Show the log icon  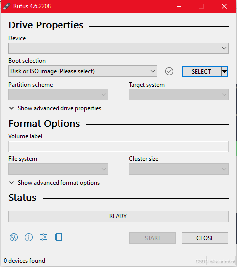[x=59, y=237]
